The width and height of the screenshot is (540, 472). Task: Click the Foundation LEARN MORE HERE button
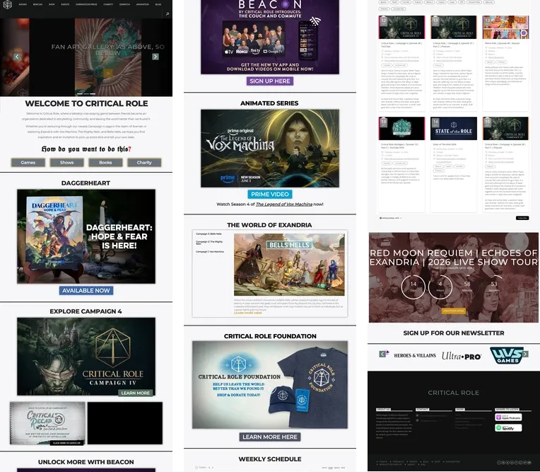270,437
